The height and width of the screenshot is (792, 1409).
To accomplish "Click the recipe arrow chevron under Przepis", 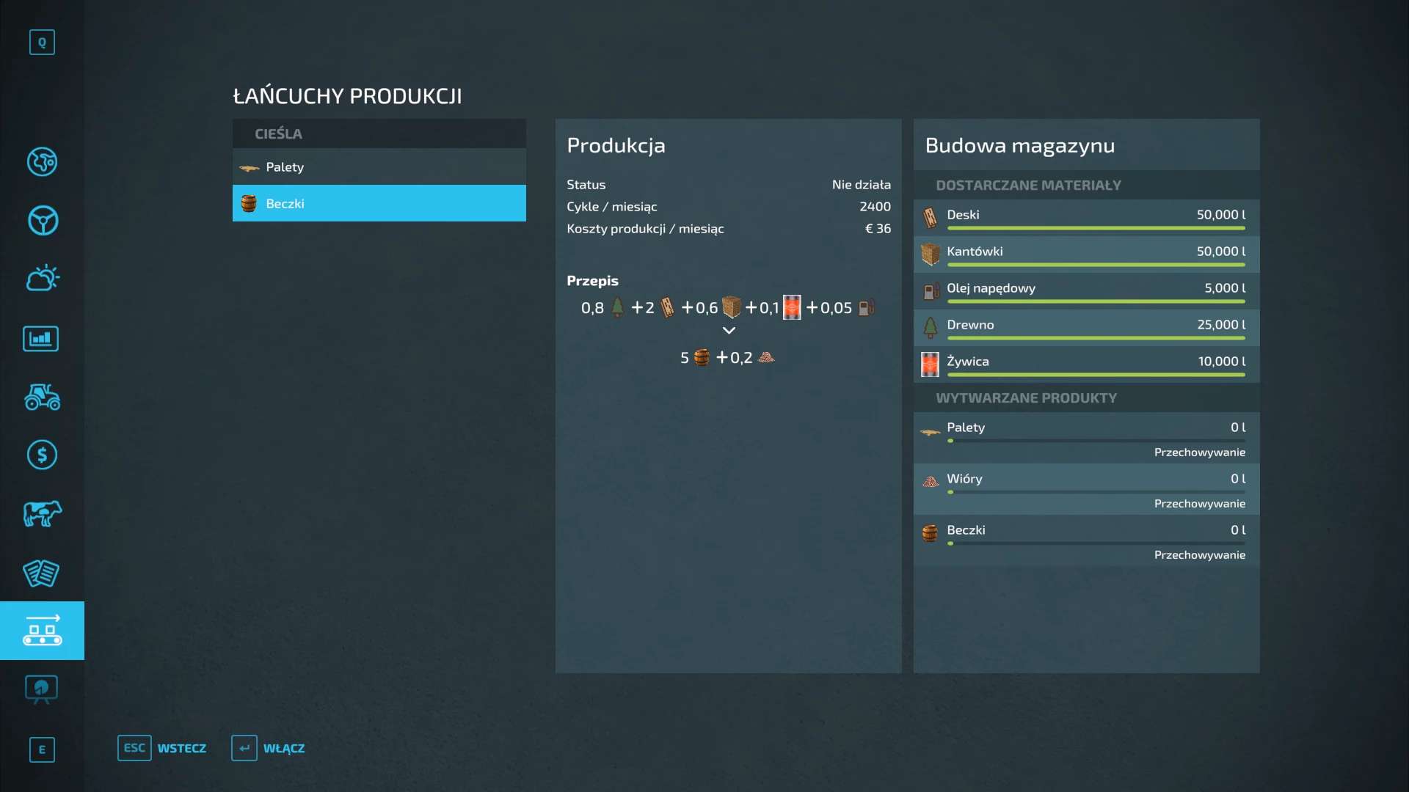I will pos(729,331).
